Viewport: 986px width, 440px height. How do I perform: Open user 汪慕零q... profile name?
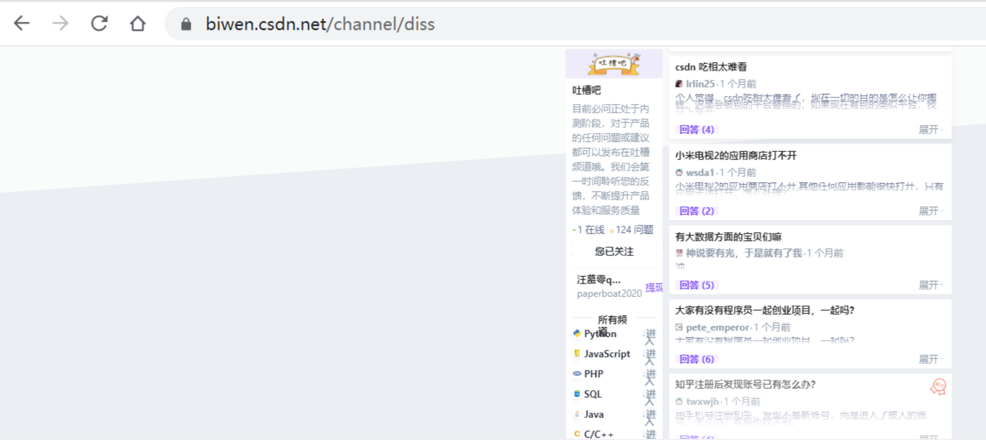coord(599,280)
